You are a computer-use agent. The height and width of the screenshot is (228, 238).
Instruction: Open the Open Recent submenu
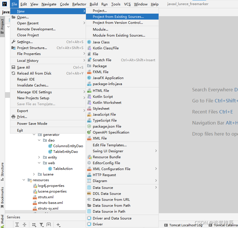pyautogui.click(x=48, y=23)
